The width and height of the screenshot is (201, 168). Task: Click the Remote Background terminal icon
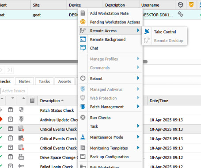pyautogui.click(x=83, y=39)
